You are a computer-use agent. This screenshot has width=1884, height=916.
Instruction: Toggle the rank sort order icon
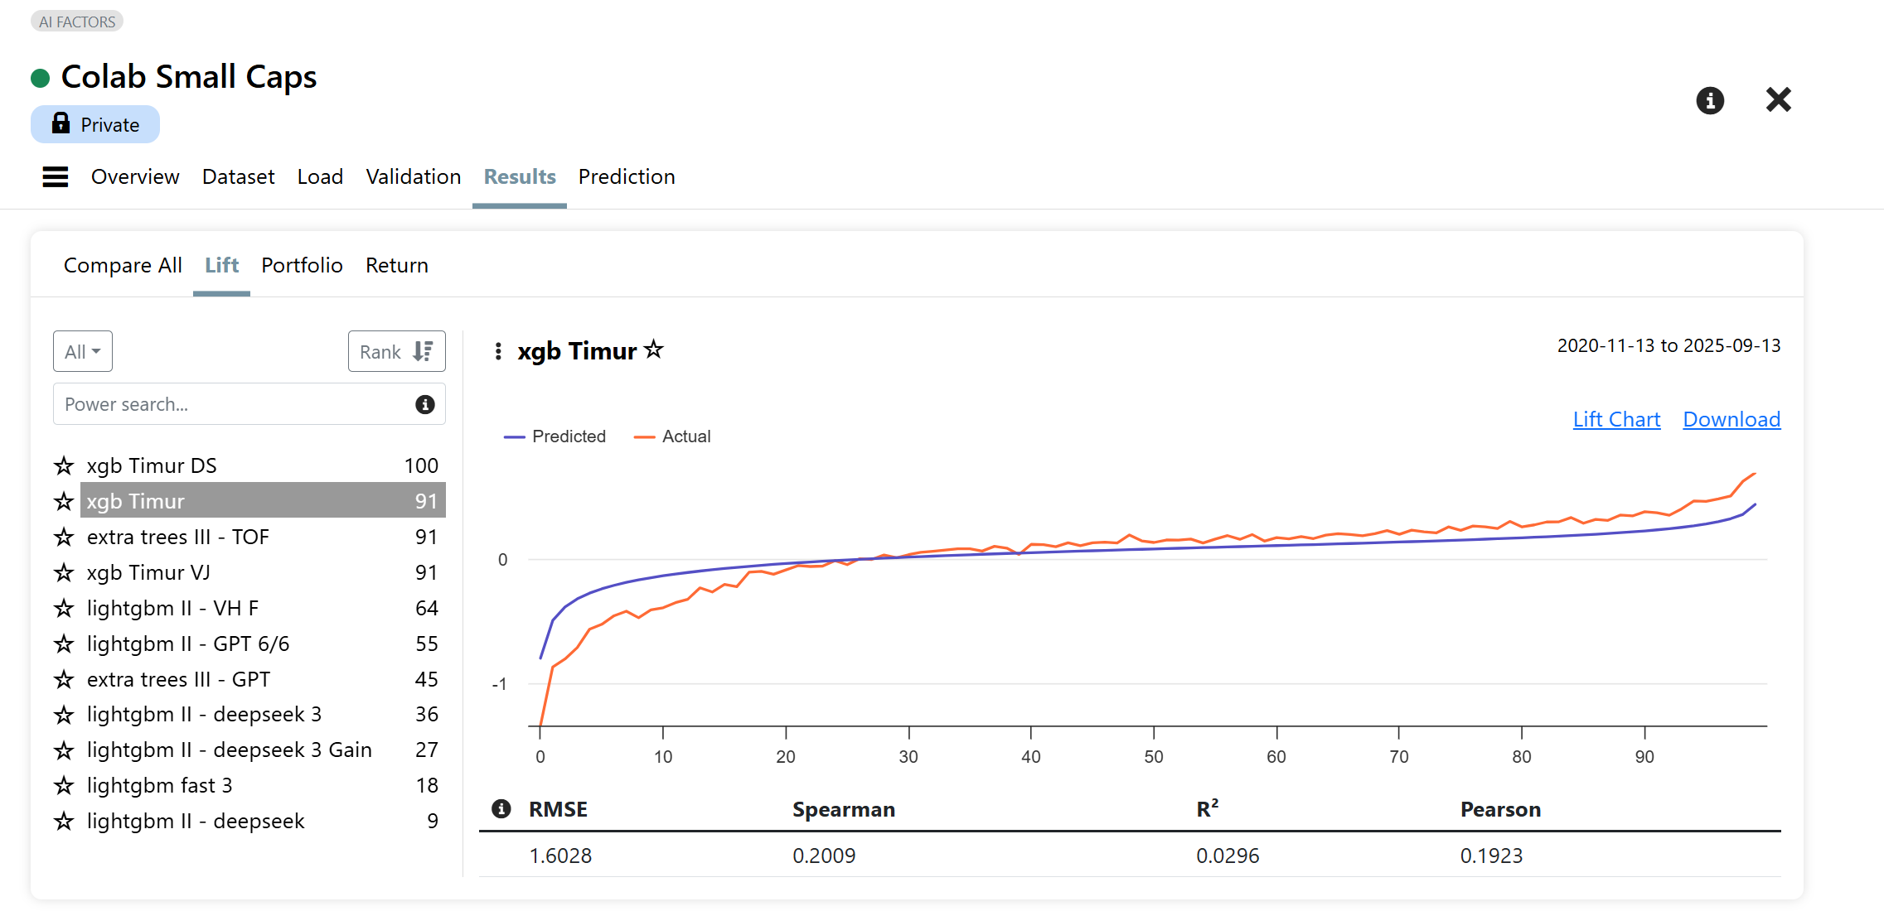423,352
